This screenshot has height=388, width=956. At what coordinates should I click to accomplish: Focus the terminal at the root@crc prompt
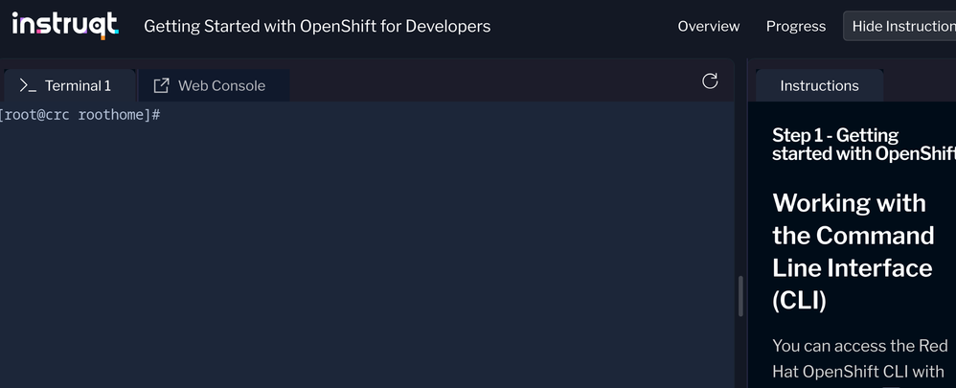coord(80,115)
